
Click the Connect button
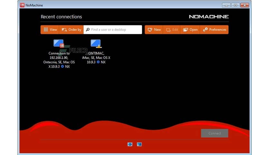(x=215, y=133)
